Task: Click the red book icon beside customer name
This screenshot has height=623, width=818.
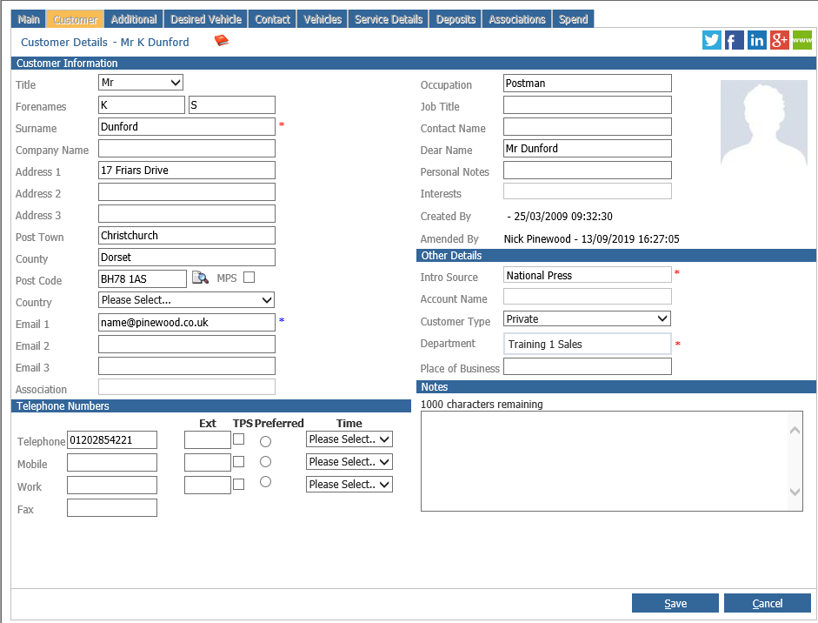Action: tap(222, 40)
